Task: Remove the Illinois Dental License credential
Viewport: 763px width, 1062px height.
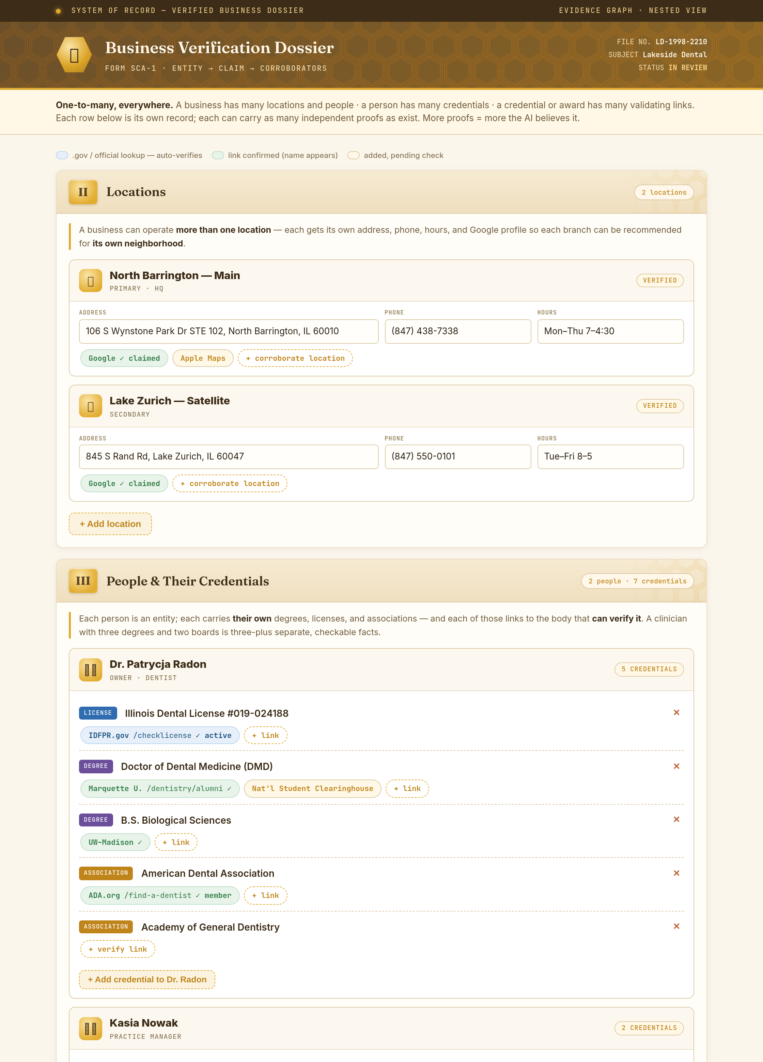Action: [x=676, y=712]
